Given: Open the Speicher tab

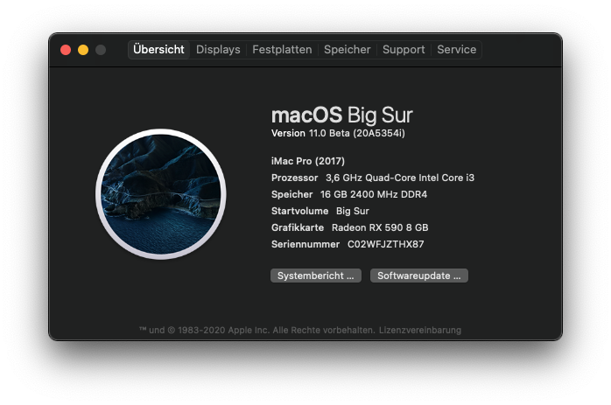Looking at the screenshot, I should coord(348,50).
